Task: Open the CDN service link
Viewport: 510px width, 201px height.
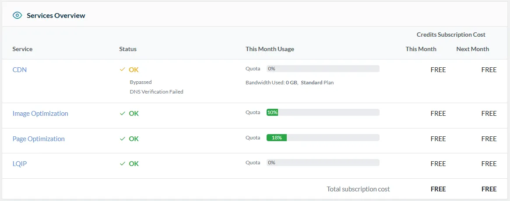Action: point(20,69)
